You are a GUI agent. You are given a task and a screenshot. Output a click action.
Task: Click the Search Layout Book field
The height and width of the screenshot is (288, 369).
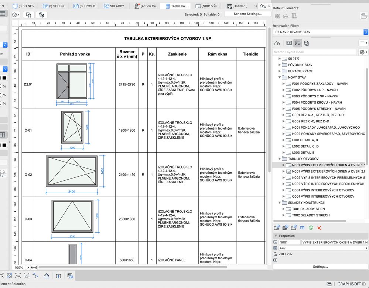pyautogui.click(x=315, y=52)
